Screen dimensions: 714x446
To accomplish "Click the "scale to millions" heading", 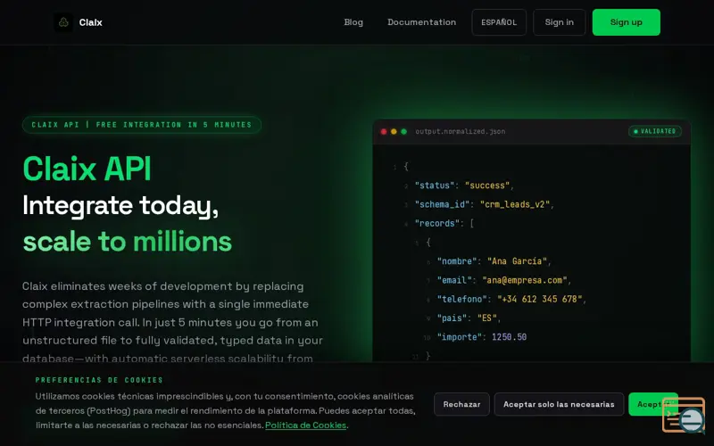I will 128,242.
